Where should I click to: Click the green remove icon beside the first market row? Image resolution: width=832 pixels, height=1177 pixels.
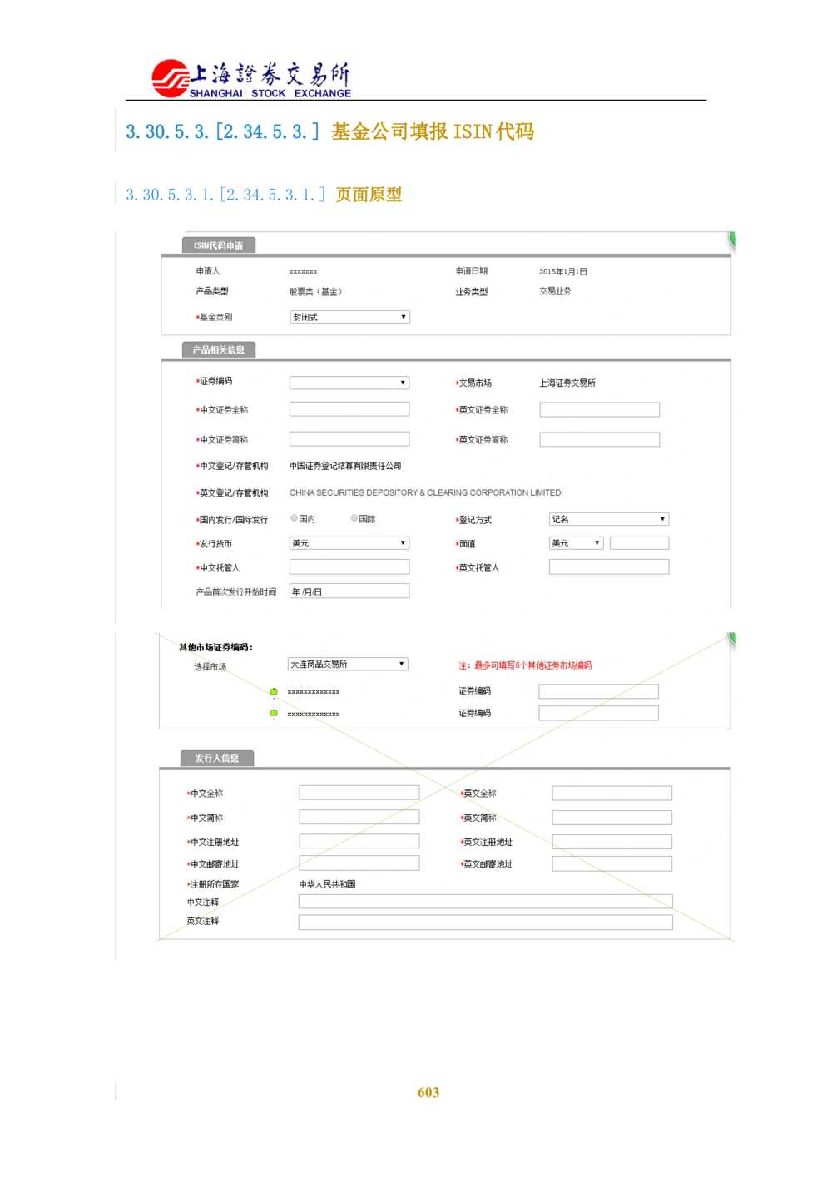point(272,690)
